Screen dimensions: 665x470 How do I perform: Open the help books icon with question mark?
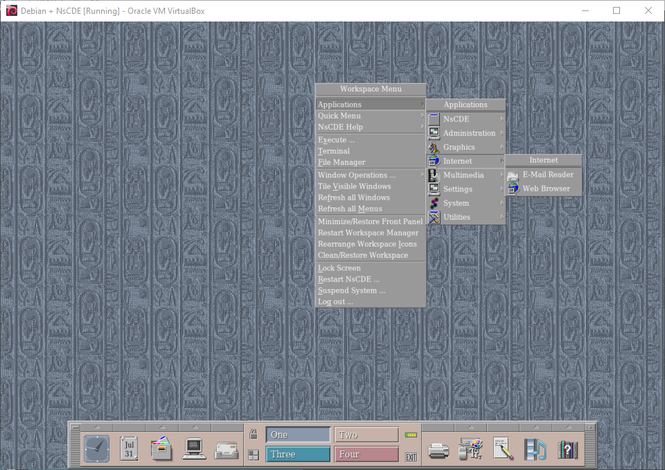567,449
